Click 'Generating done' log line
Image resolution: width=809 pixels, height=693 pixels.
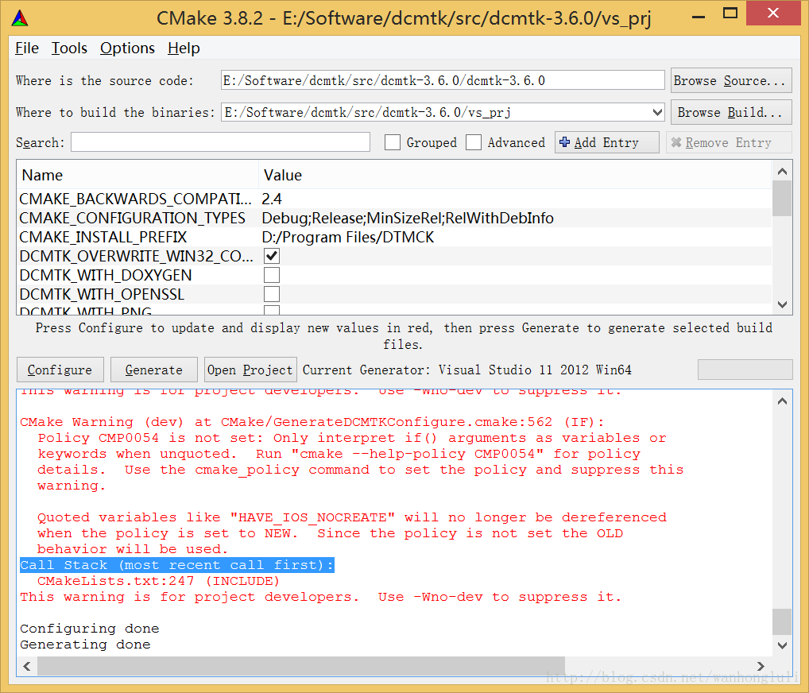[x=85, y=645]
